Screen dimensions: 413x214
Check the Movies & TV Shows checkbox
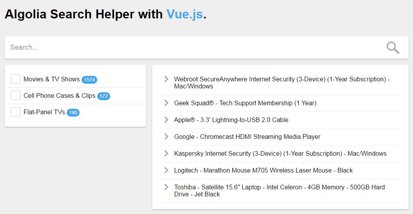(16, 79)
